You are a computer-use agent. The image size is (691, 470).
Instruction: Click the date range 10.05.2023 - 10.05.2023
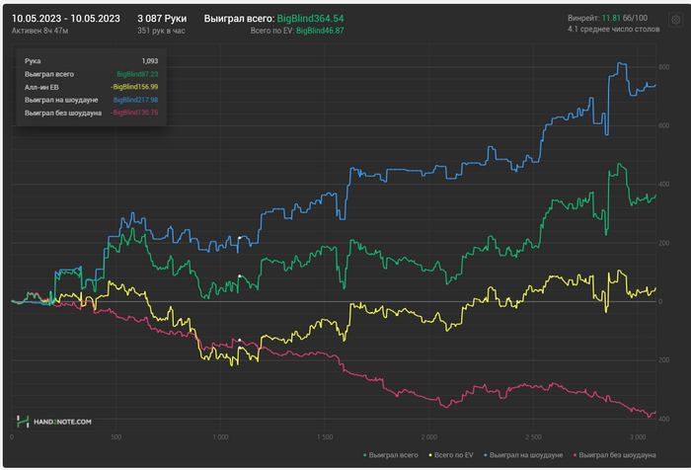(64, 18)
